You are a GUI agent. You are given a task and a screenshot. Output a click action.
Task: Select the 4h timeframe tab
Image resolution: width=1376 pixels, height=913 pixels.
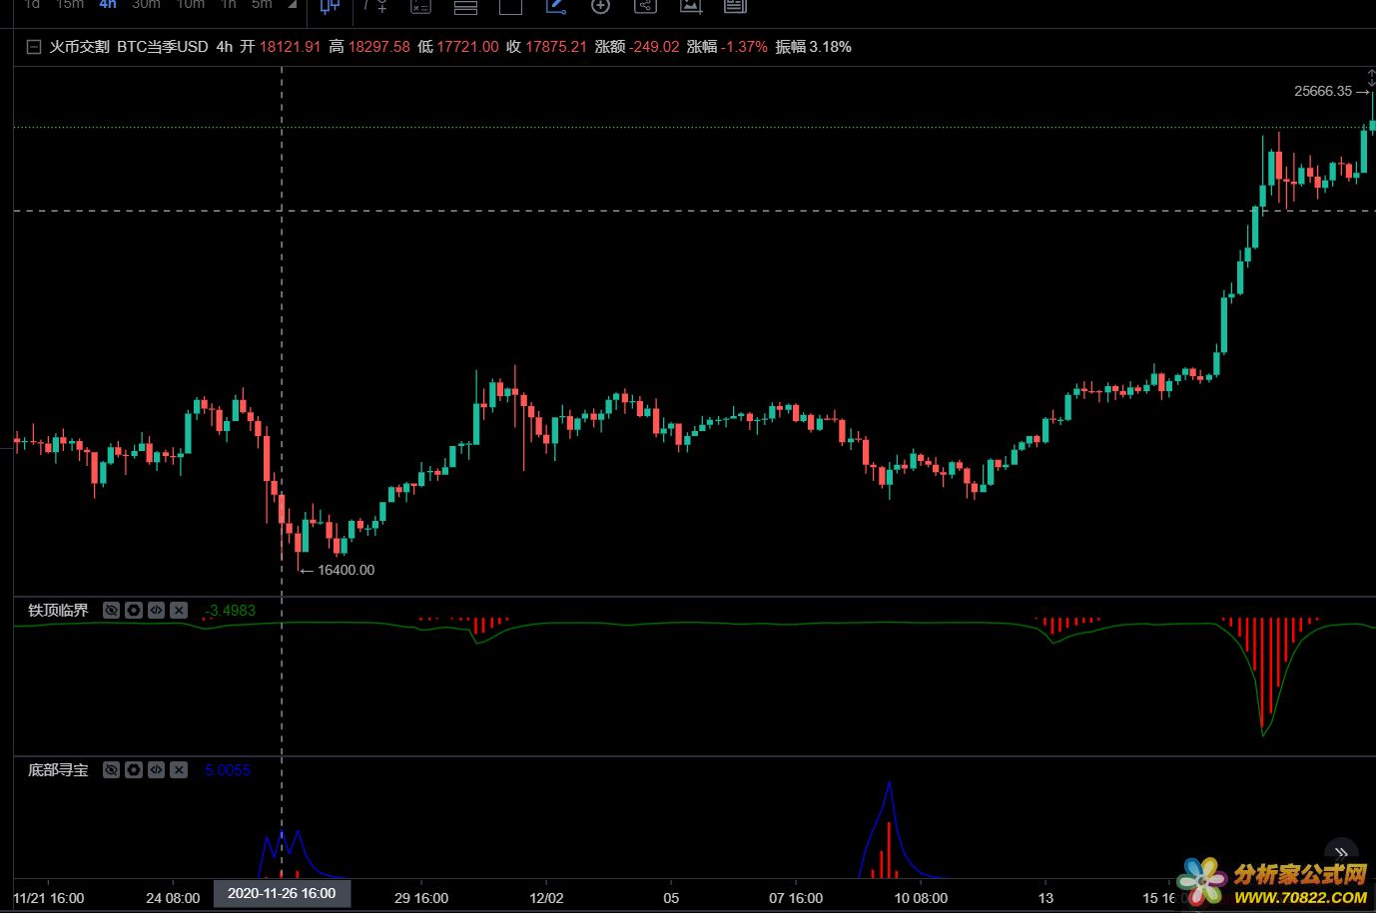pos(108,5)
